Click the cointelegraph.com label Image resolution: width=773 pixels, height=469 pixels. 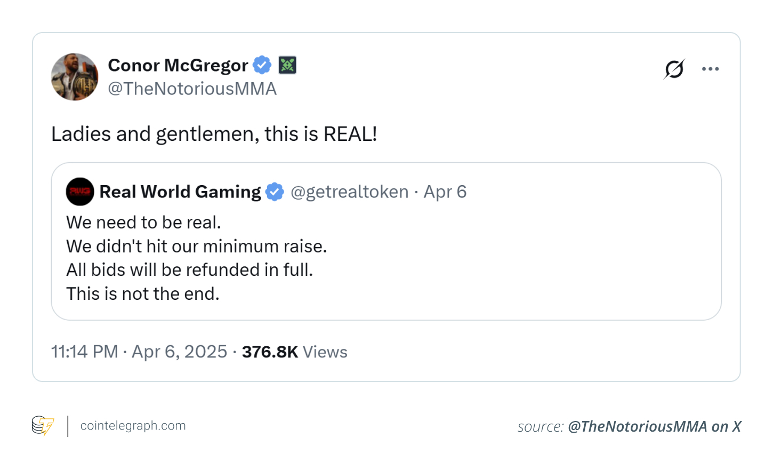pos(133,426)
